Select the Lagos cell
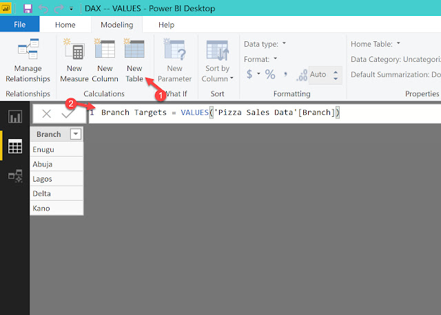The height and width of the screenshot is (315, 441). (57, 179)
